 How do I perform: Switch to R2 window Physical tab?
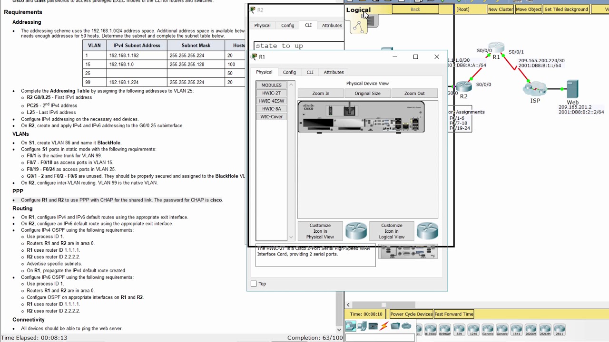pos(262,25)
